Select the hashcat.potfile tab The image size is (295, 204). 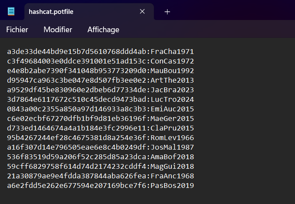(x=89, y=12)
